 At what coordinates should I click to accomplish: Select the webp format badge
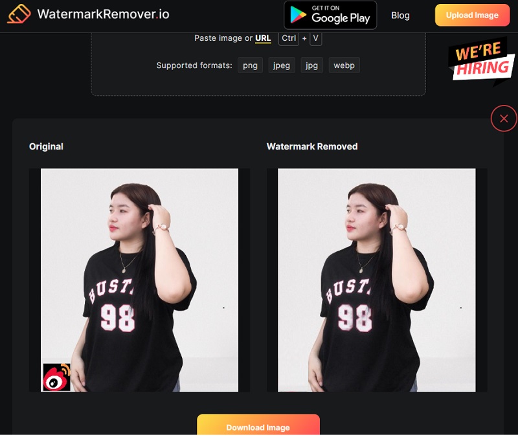point(344,65)
